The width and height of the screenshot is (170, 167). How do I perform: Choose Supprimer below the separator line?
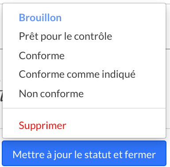click(x=84, y=125)
